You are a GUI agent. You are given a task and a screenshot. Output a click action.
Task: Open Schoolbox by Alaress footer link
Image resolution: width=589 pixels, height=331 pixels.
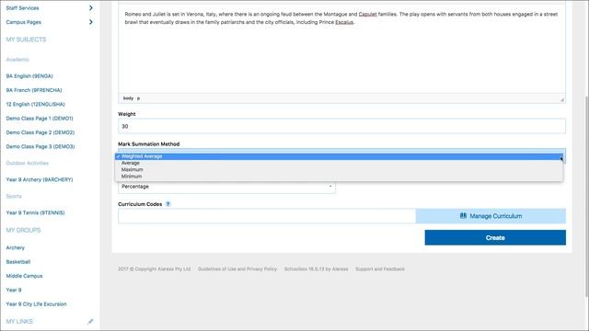316,269
